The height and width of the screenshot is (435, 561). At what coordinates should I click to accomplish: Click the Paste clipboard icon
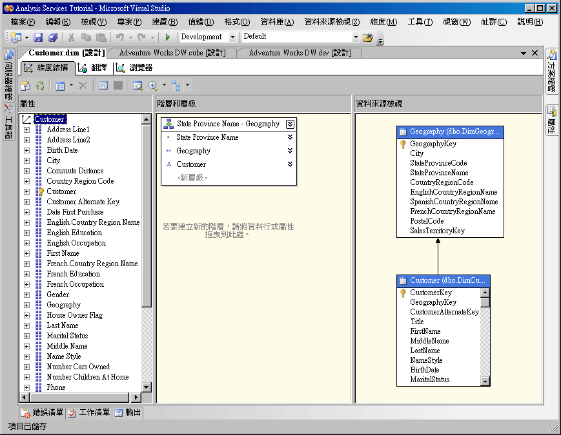101,37
